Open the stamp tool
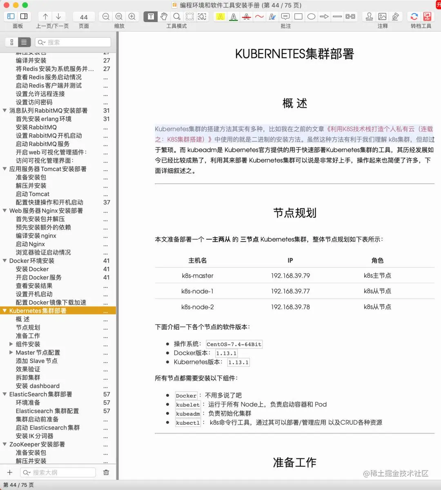Viewport: 441px width, 490px height. (369, 16)
